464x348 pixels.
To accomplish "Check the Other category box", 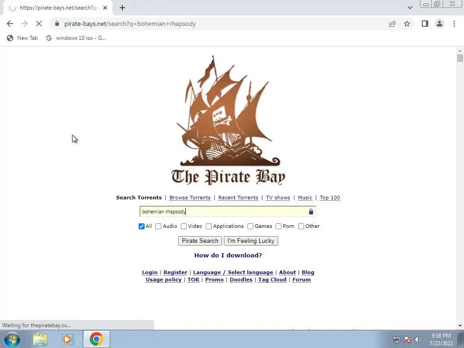I will [x=301, y=227].
